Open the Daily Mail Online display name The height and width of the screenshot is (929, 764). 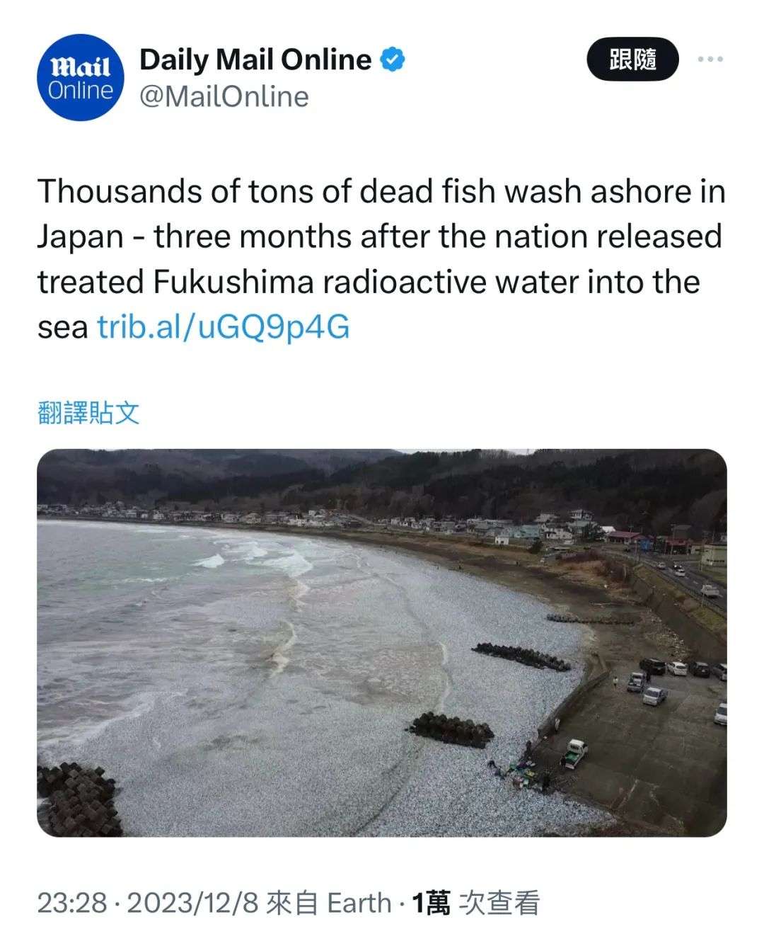pos(255,59)
